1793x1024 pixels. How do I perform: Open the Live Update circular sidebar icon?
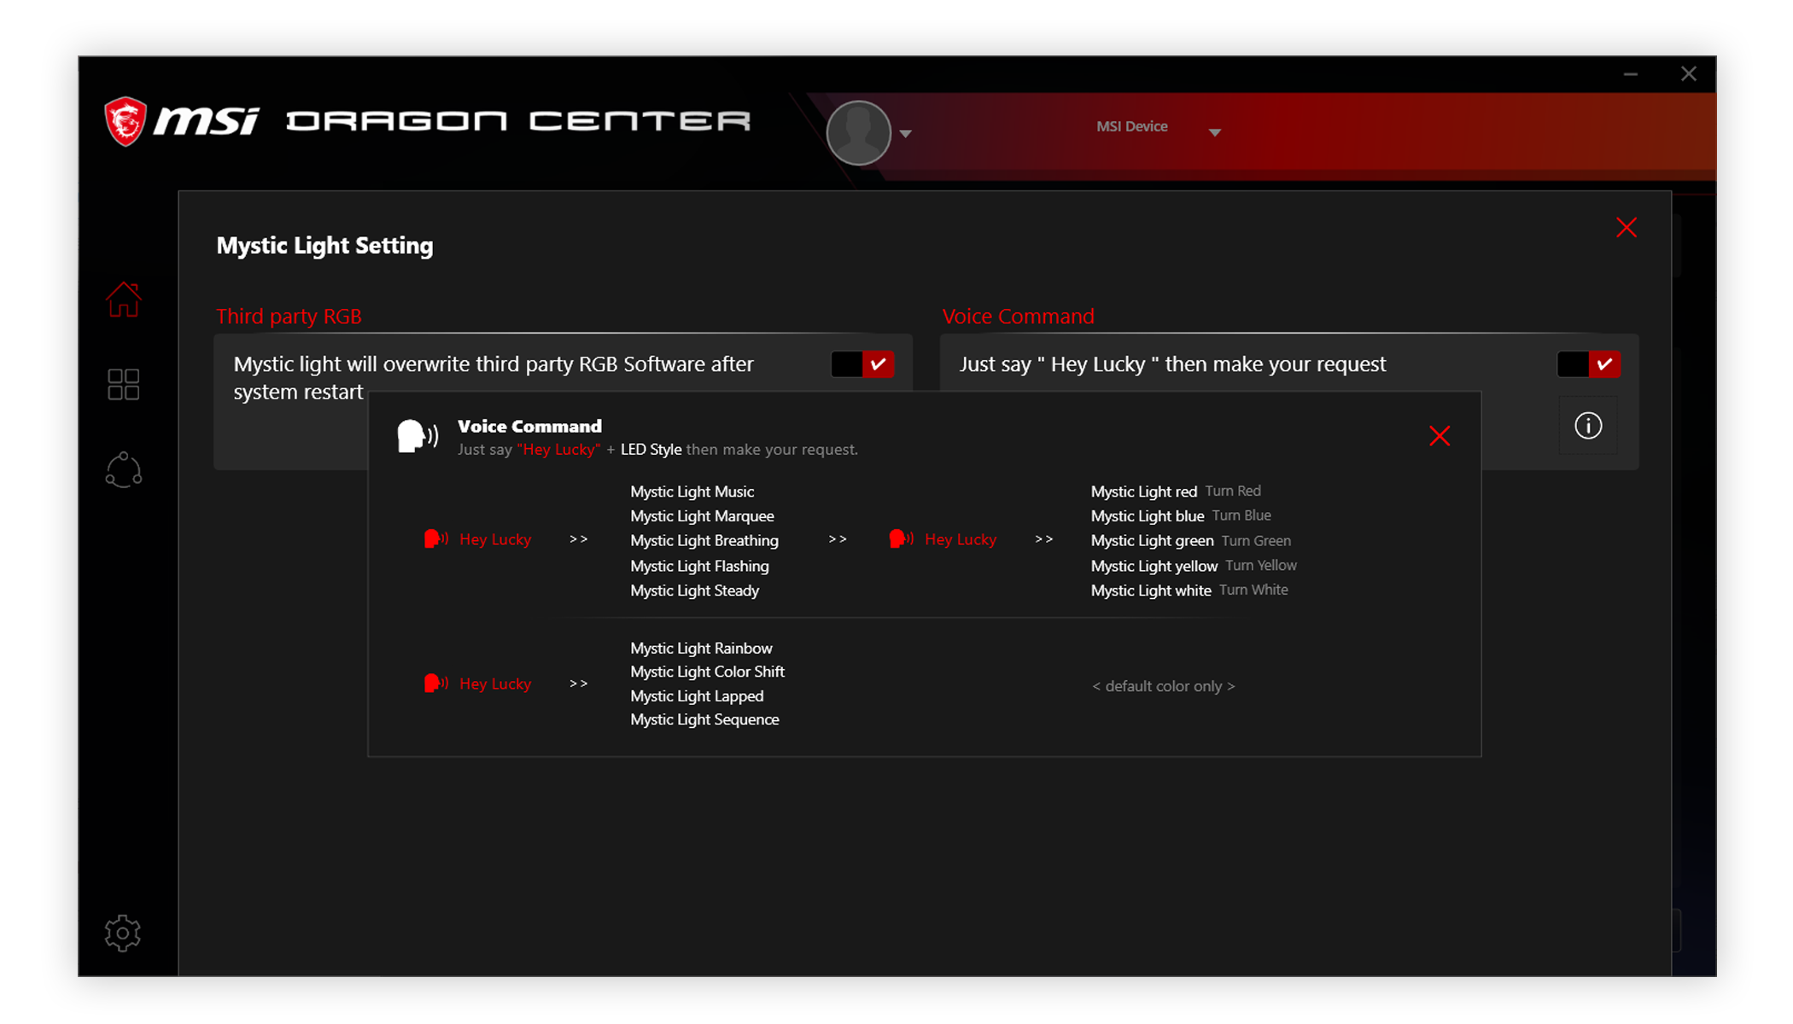(x=123, y=469)
